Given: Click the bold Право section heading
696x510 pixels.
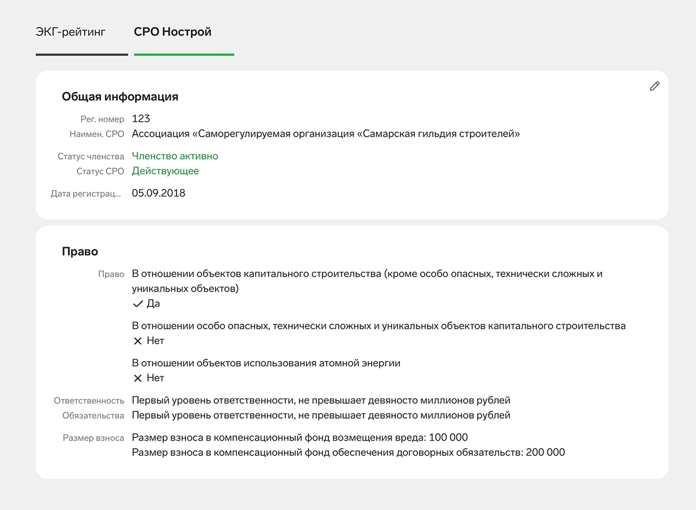Looking at the screenshot, I should (80, 252).
